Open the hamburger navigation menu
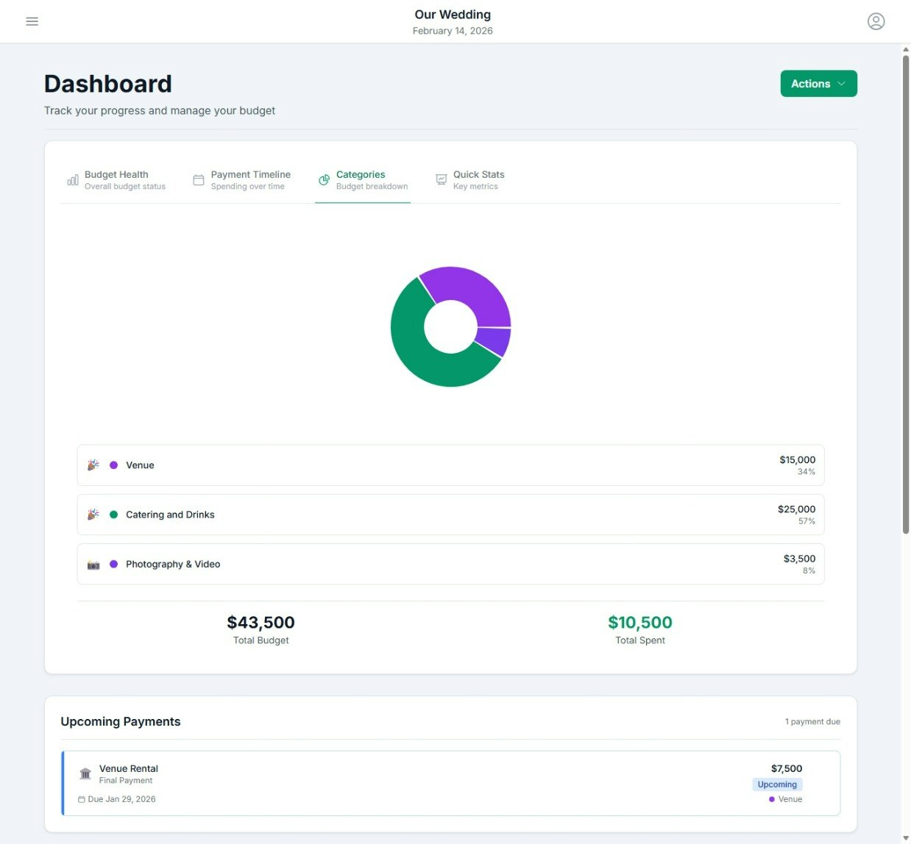 click(32, 21)
